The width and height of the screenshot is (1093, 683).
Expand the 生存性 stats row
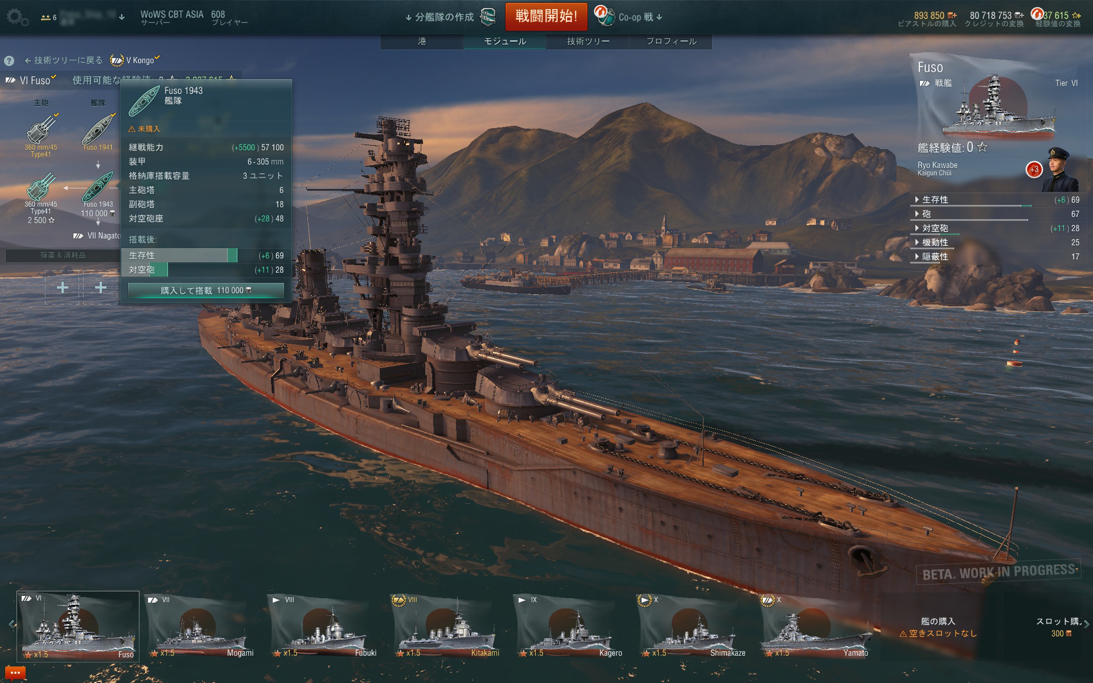click(997, 200)
